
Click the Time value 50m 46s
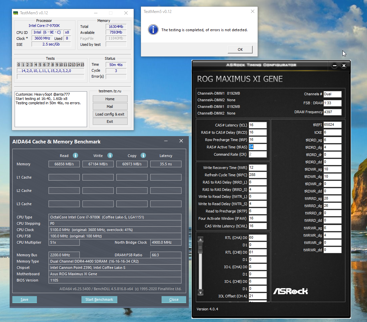click(116, 65)
